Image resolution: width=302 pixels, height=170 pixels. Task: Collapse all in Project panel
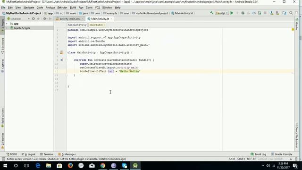click(x=38, y=19)
